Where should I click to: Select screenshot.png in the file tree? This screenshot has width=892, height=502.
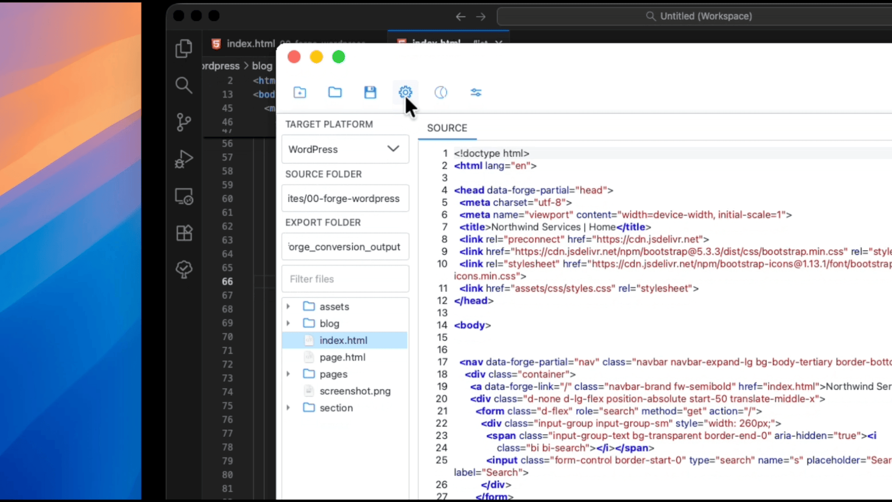(x=355, y=391)
